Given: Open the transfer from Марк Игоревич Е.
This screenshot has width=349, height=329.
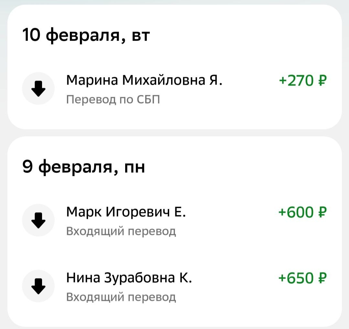Looking at the screenshot, I should [126, 212].
